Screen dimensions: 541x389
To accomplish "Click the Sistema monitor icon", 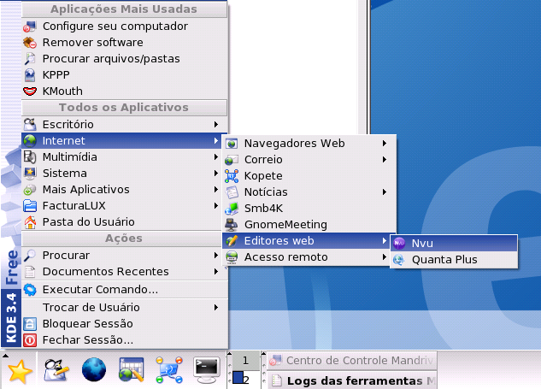I will tap(30, 174).
